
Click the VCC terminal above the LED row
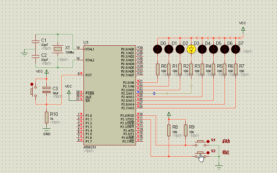click(x=243, y=29)
